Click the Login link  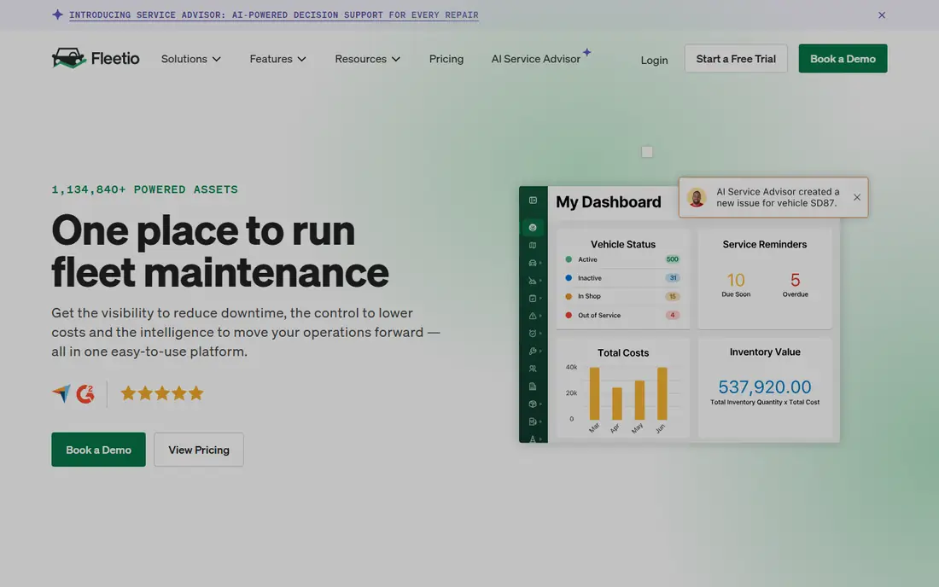[654, 60]
